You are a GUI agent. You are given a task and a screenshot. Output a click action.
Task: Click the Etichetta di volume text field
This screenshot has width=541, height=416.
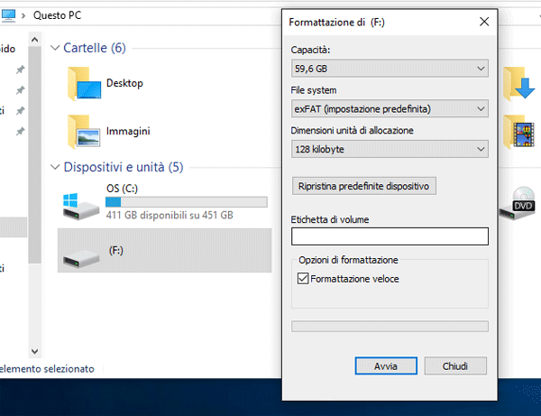point(390,236)
